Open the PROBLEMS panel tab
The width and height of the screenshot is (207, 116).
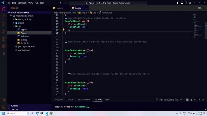click(x=59, y=100)
